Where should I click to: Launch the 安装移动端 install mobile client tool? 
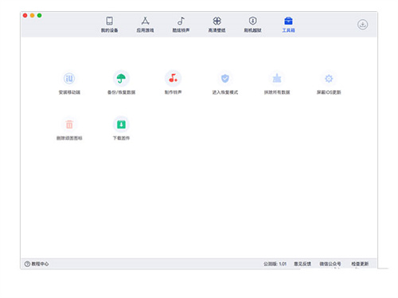(x=69, y=83)
